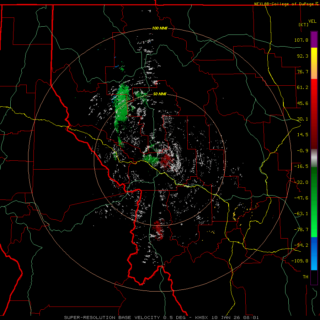Click the 45.6 velocity scale value
The image size is (320, 320).
tap(303, 103)
